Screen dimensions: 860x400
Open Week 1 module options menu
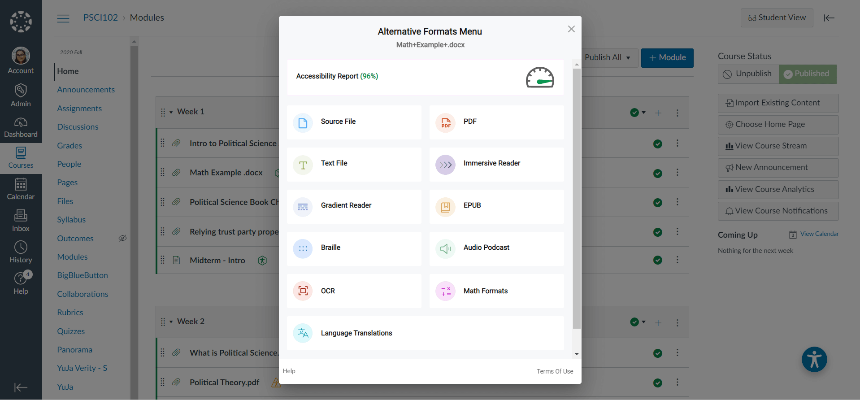coord(678,113)
